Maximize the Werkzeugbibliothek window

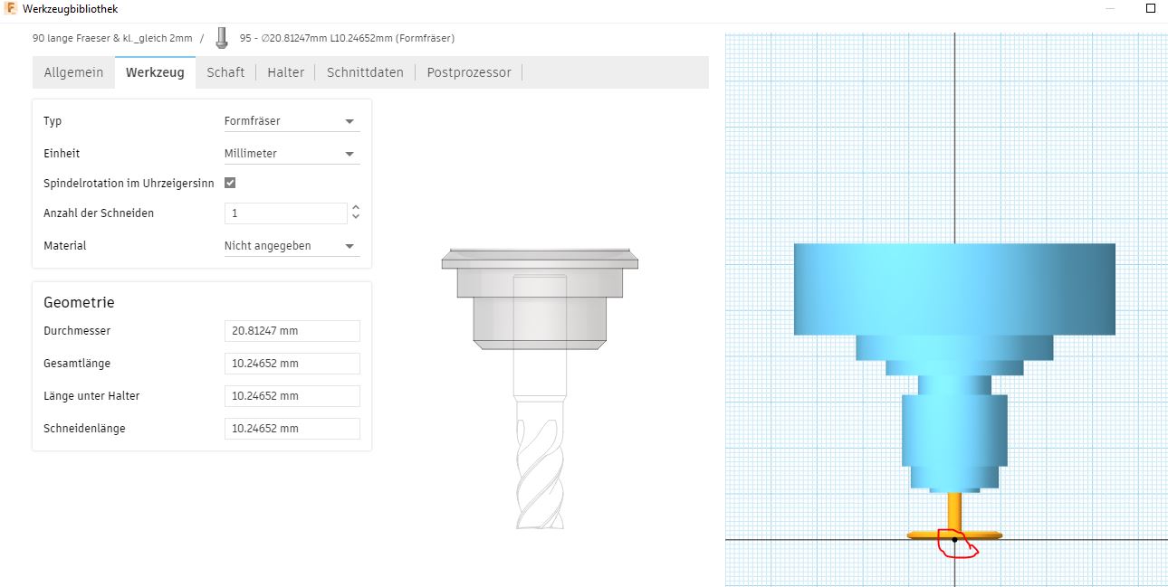click(1151, 8)
